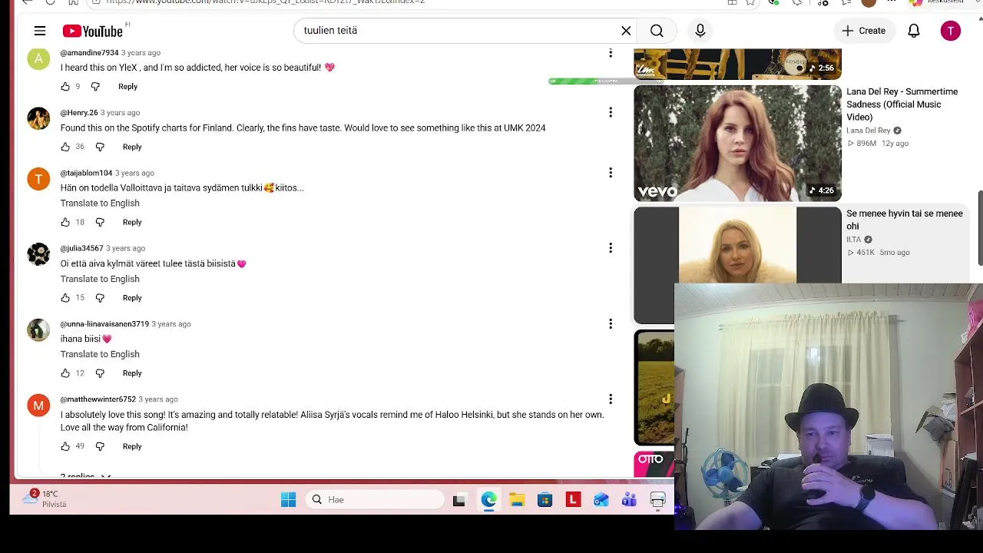Dislike the comment by @Henry.26
983x553 pixels.
[x=100, y=147]
